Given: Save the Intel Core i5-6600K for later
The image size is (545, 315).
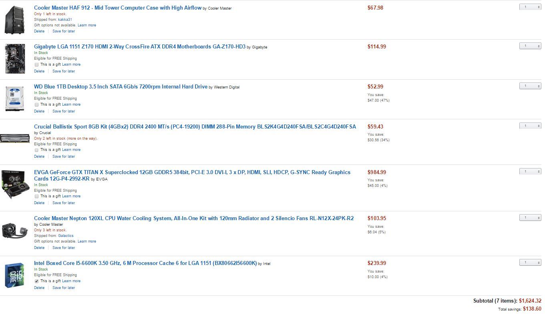Looking at the screenshot, I should 64,288.
